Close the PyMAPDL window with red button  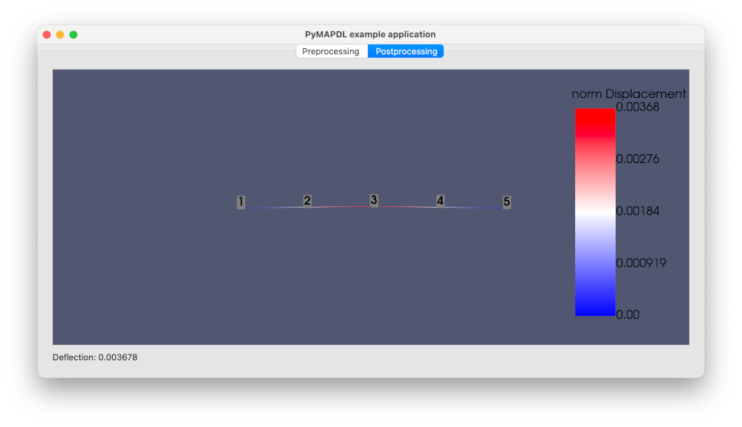pyautogui.click(x=47, y=35)
